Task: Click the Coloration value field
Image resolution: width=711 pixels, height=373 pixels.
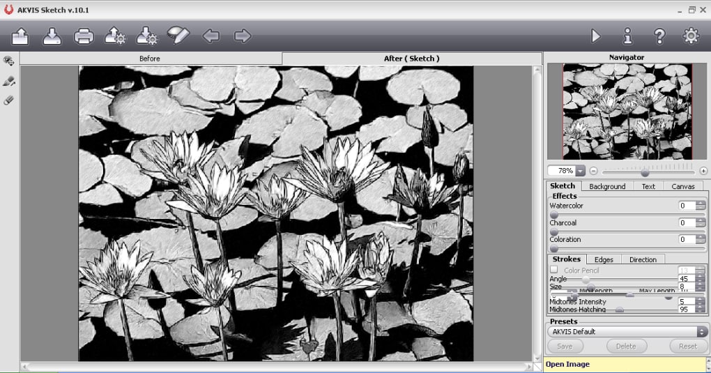Action: pyautogui.click(x=687, y=240)
